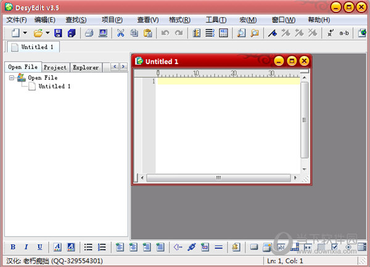
Task: Create a new blank document
Action: [x=15, y=33]
